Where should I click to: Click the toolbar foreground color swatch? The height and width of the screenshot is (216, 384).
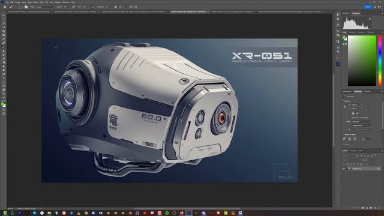(2, 103)
